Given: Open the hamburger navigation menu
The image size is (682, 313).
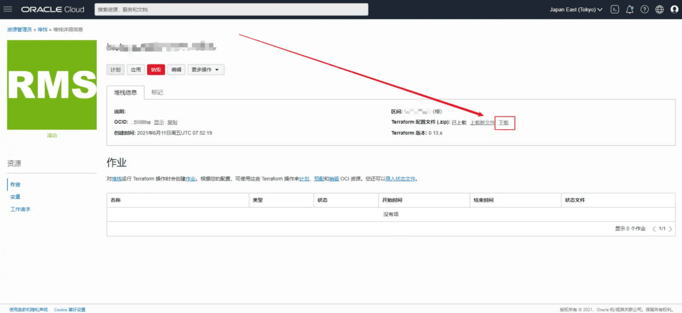Looking at the screenshot, I should tap(8, 9).
